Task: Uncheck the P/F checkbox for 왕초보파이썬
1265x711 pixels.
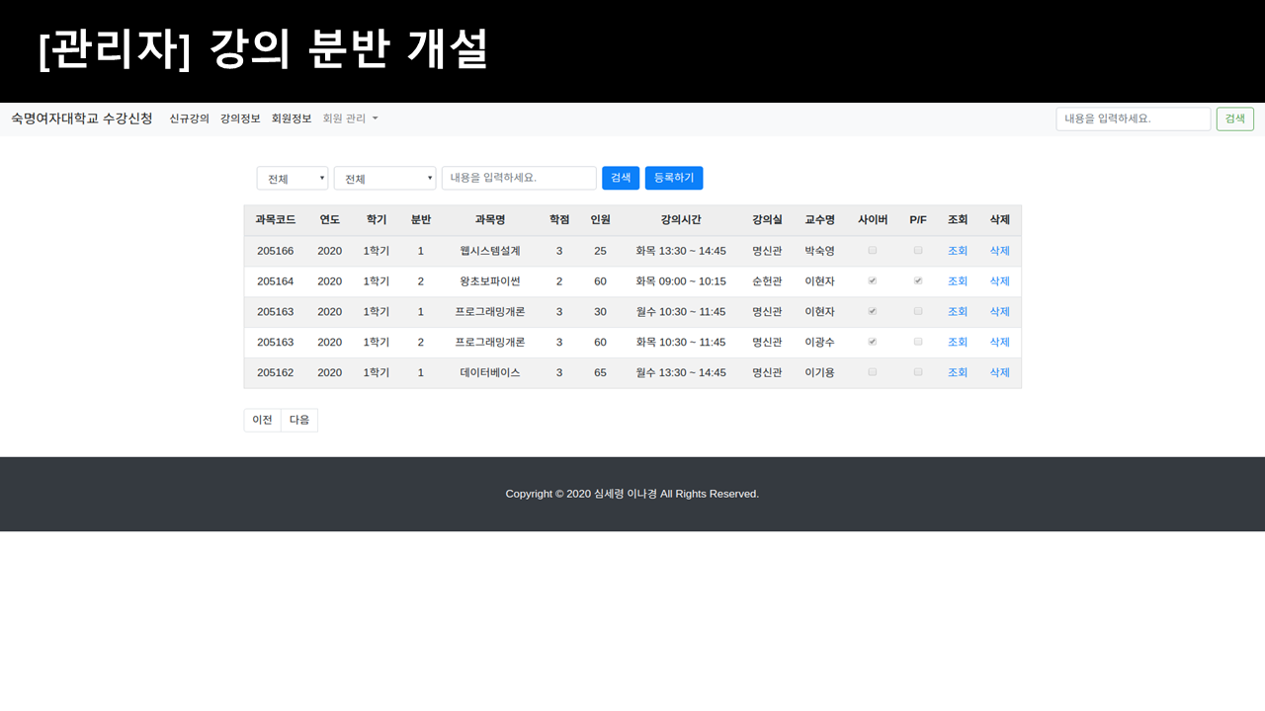Action: (917, 280)
